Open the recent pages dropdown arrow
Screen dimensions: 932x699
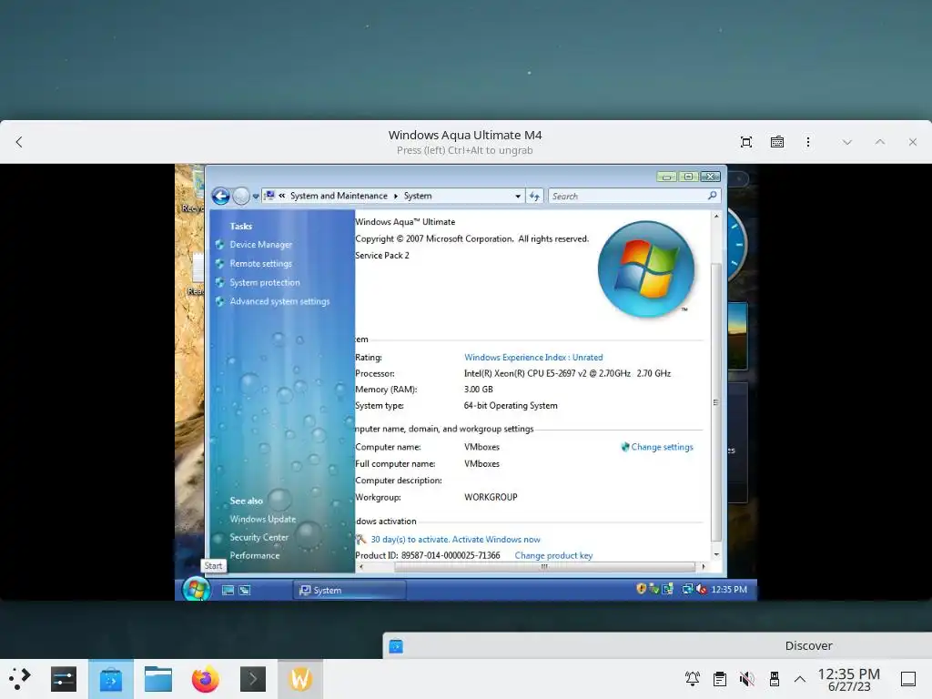click(256, 197)
